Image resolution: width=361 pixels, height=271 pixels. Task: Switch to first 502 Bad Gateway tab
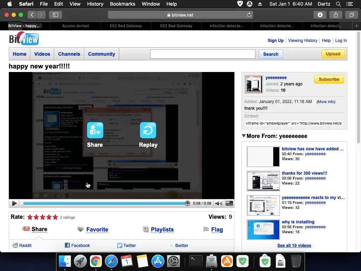[x=126, y=26]
